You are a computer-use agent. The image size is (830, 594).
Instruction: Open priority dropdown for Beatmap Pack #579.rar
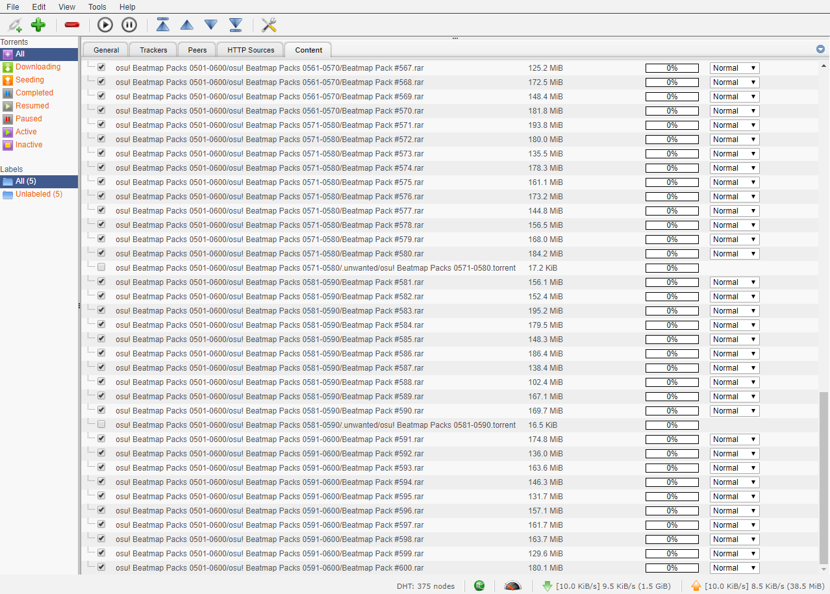click(735, 240)
